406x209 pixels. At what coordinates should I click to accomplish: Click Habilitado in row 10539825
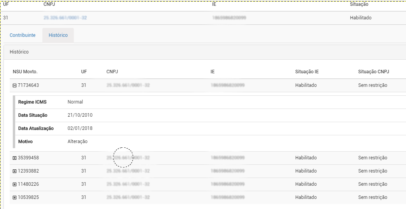[x=306, y=197]
